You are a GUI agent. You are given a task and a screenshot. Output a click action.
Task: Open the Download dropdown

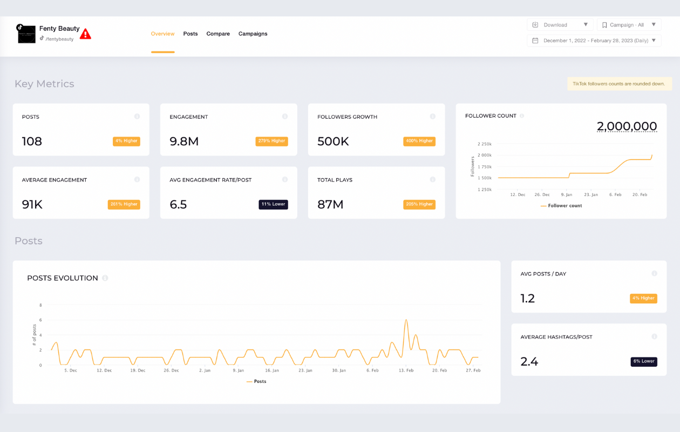[560, 25]
